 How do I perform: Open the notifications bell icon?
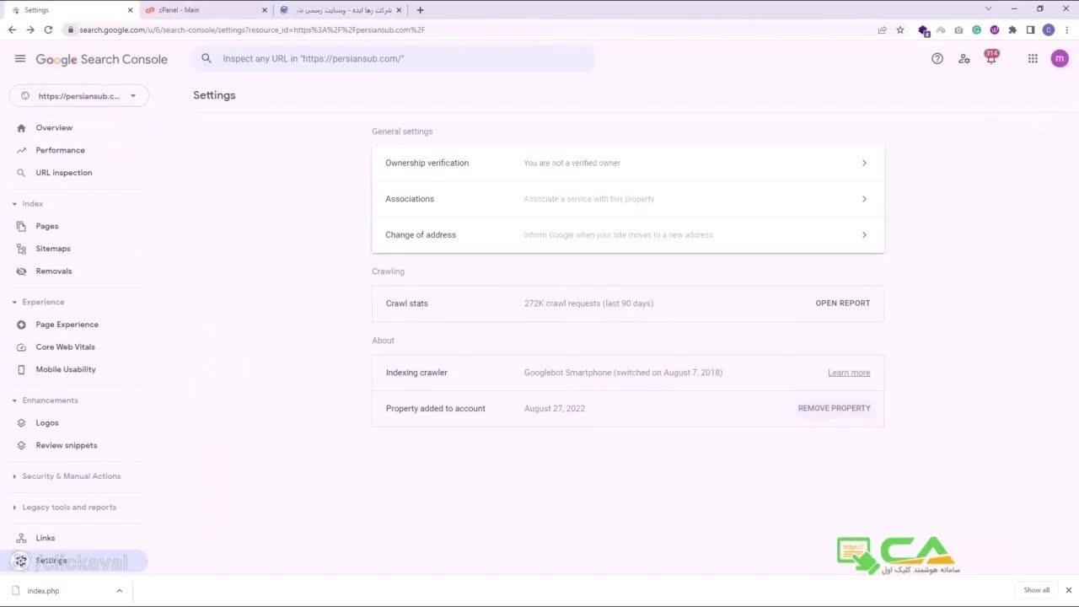pyautogui.click(x=991, y=59)
